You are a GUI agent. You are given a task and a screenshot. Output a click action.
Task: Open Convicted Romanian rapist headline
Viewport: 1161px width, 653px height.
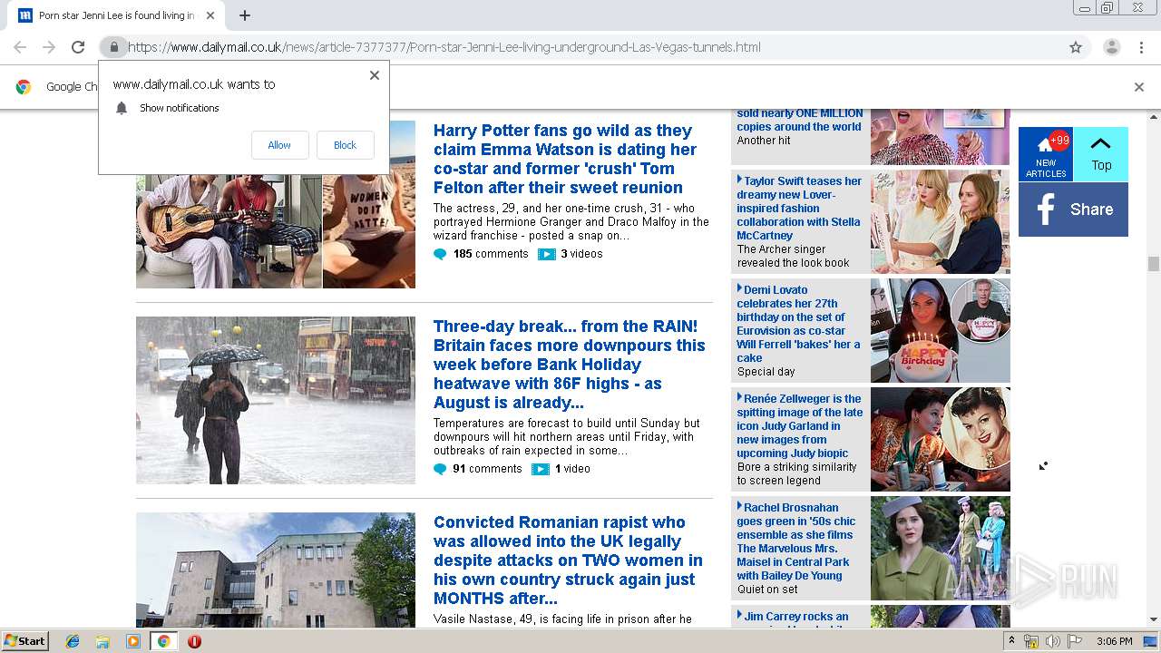click(568, 560)
